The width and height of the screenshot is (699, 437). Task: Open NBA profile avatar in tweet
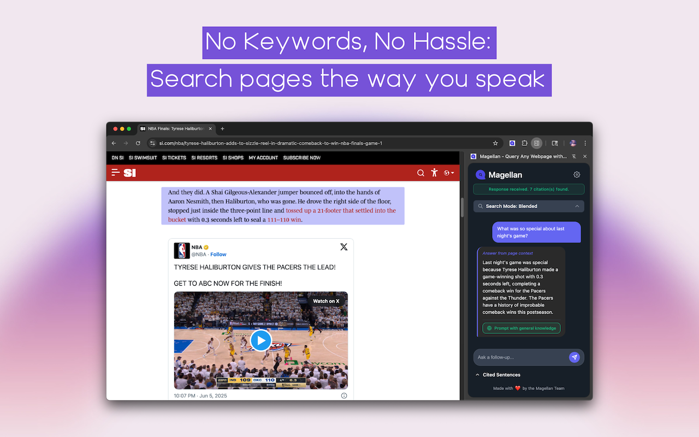coord(182,251)
